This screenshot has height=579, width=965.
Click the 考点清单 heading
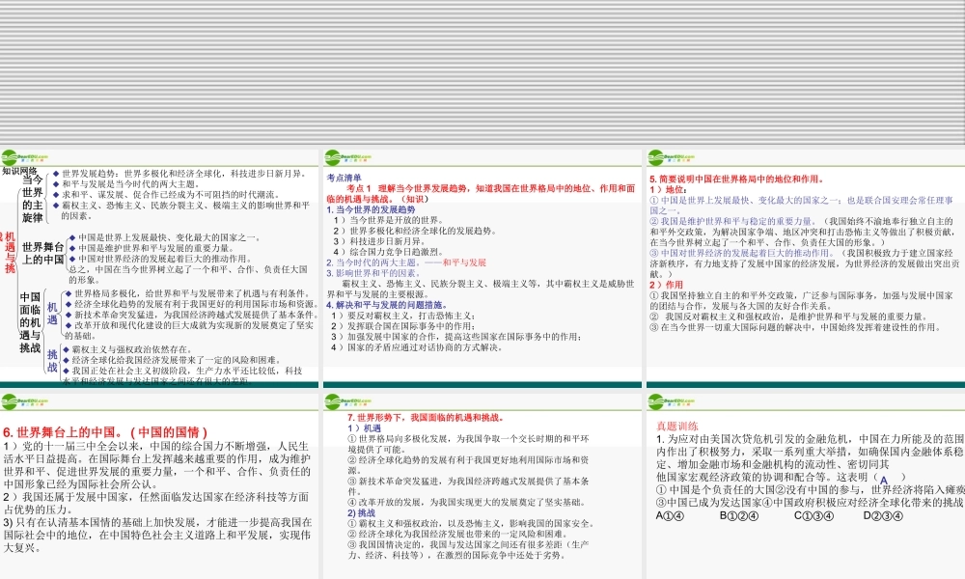tap(345, 178)
